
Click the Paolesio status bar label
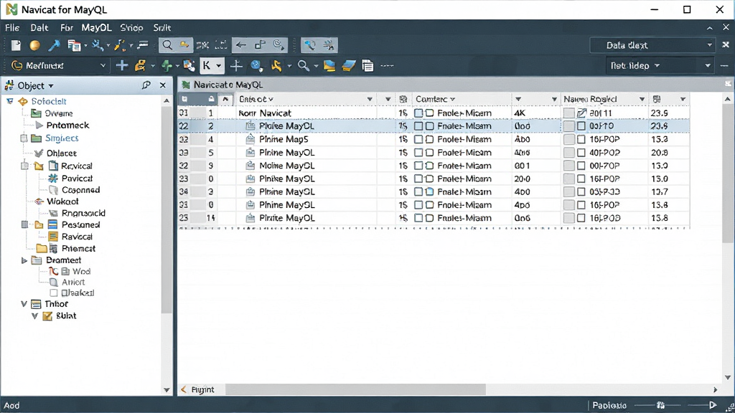[609, 406]
